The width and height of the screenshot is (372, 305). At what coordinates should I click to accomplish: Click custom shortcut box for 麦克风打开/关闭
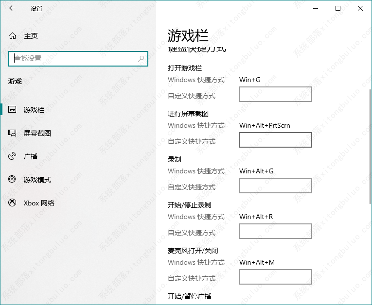click(275, 277)
